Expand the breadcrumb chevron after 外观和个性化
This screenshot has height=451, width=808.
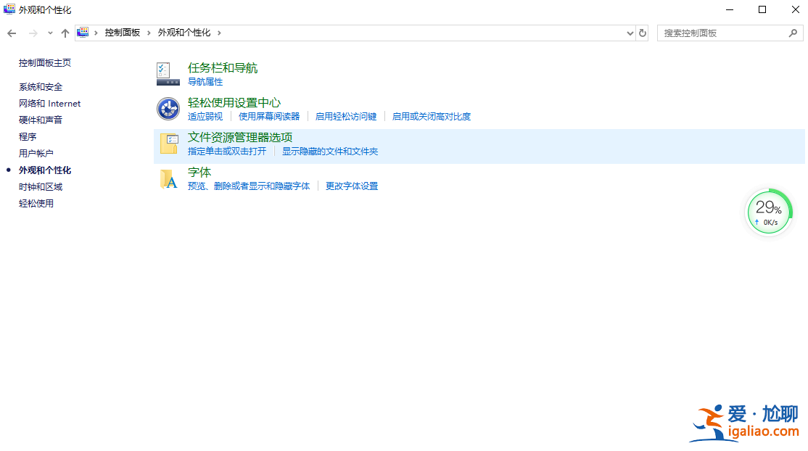[219, 33]
